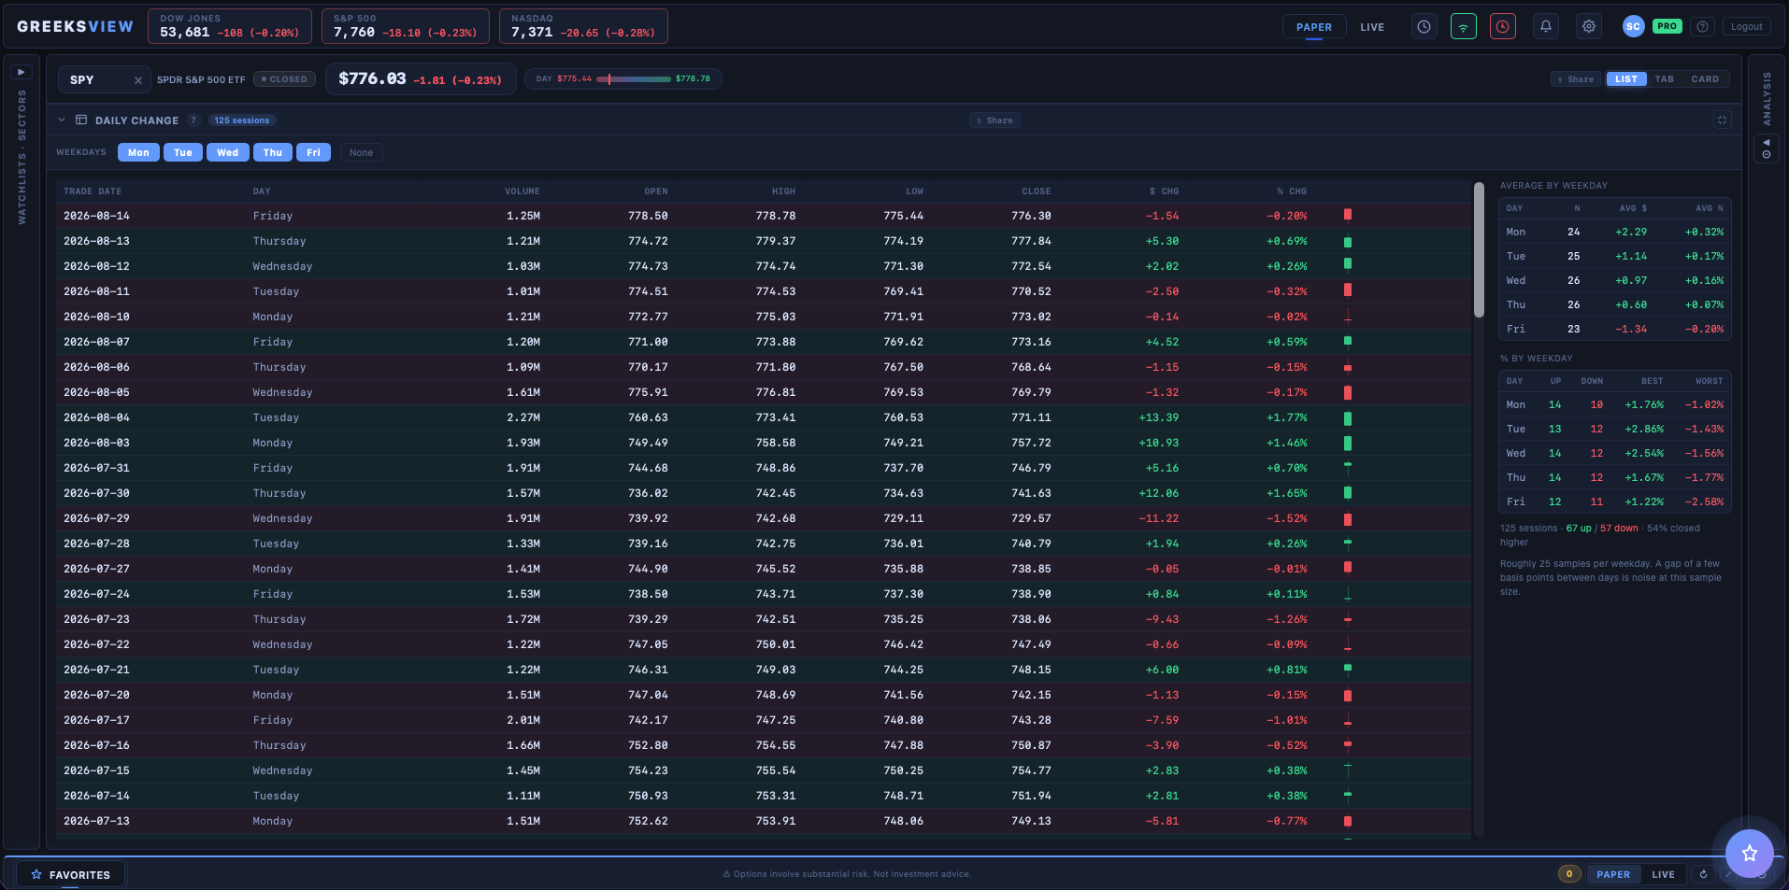The height and width of the screenshot is (890, 1789).
Task: Click the star icon beside FAVORITES
Action: (x=36, y=875)
